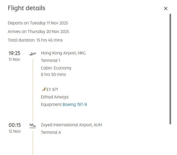Click the 8 hrs 50 mins duration

click(x=53, y=75)
